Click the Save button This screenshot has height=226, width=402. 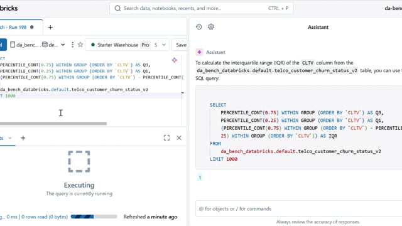click(180, 45)
